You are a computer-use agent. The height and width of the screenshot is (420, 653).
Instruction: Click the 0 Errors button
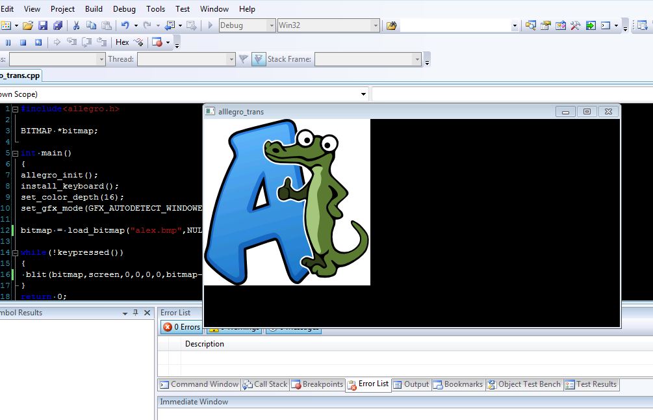[181, 327]
